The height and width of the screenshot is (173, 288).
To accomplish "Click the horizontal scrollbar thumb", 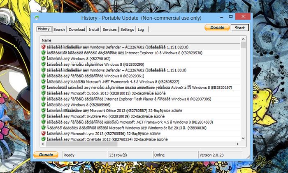I will tap(81, 144).
